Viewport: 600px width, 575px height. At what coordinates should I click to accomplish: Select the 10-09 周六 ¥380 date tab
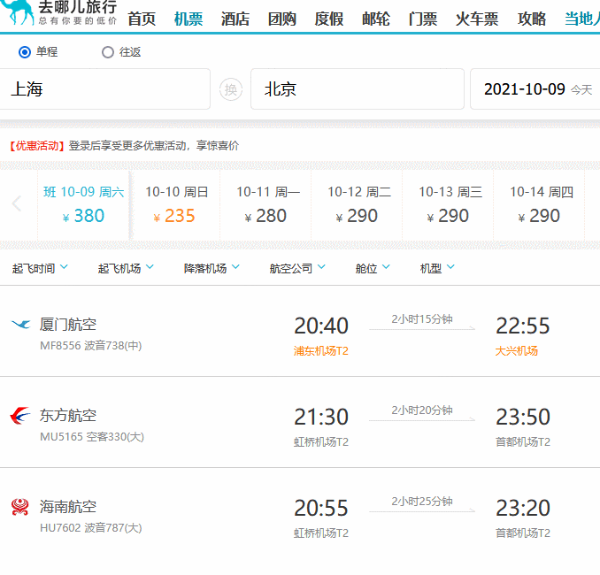click(83, 205)
